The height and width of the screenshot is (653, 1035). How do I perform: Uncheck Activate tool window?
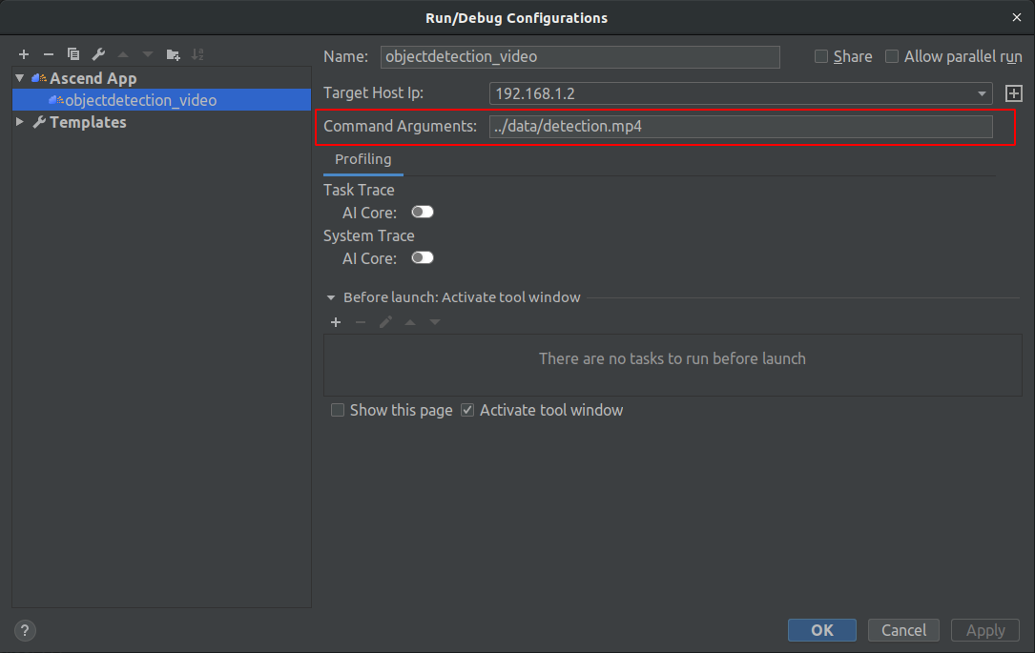click(x=466, y=410)
